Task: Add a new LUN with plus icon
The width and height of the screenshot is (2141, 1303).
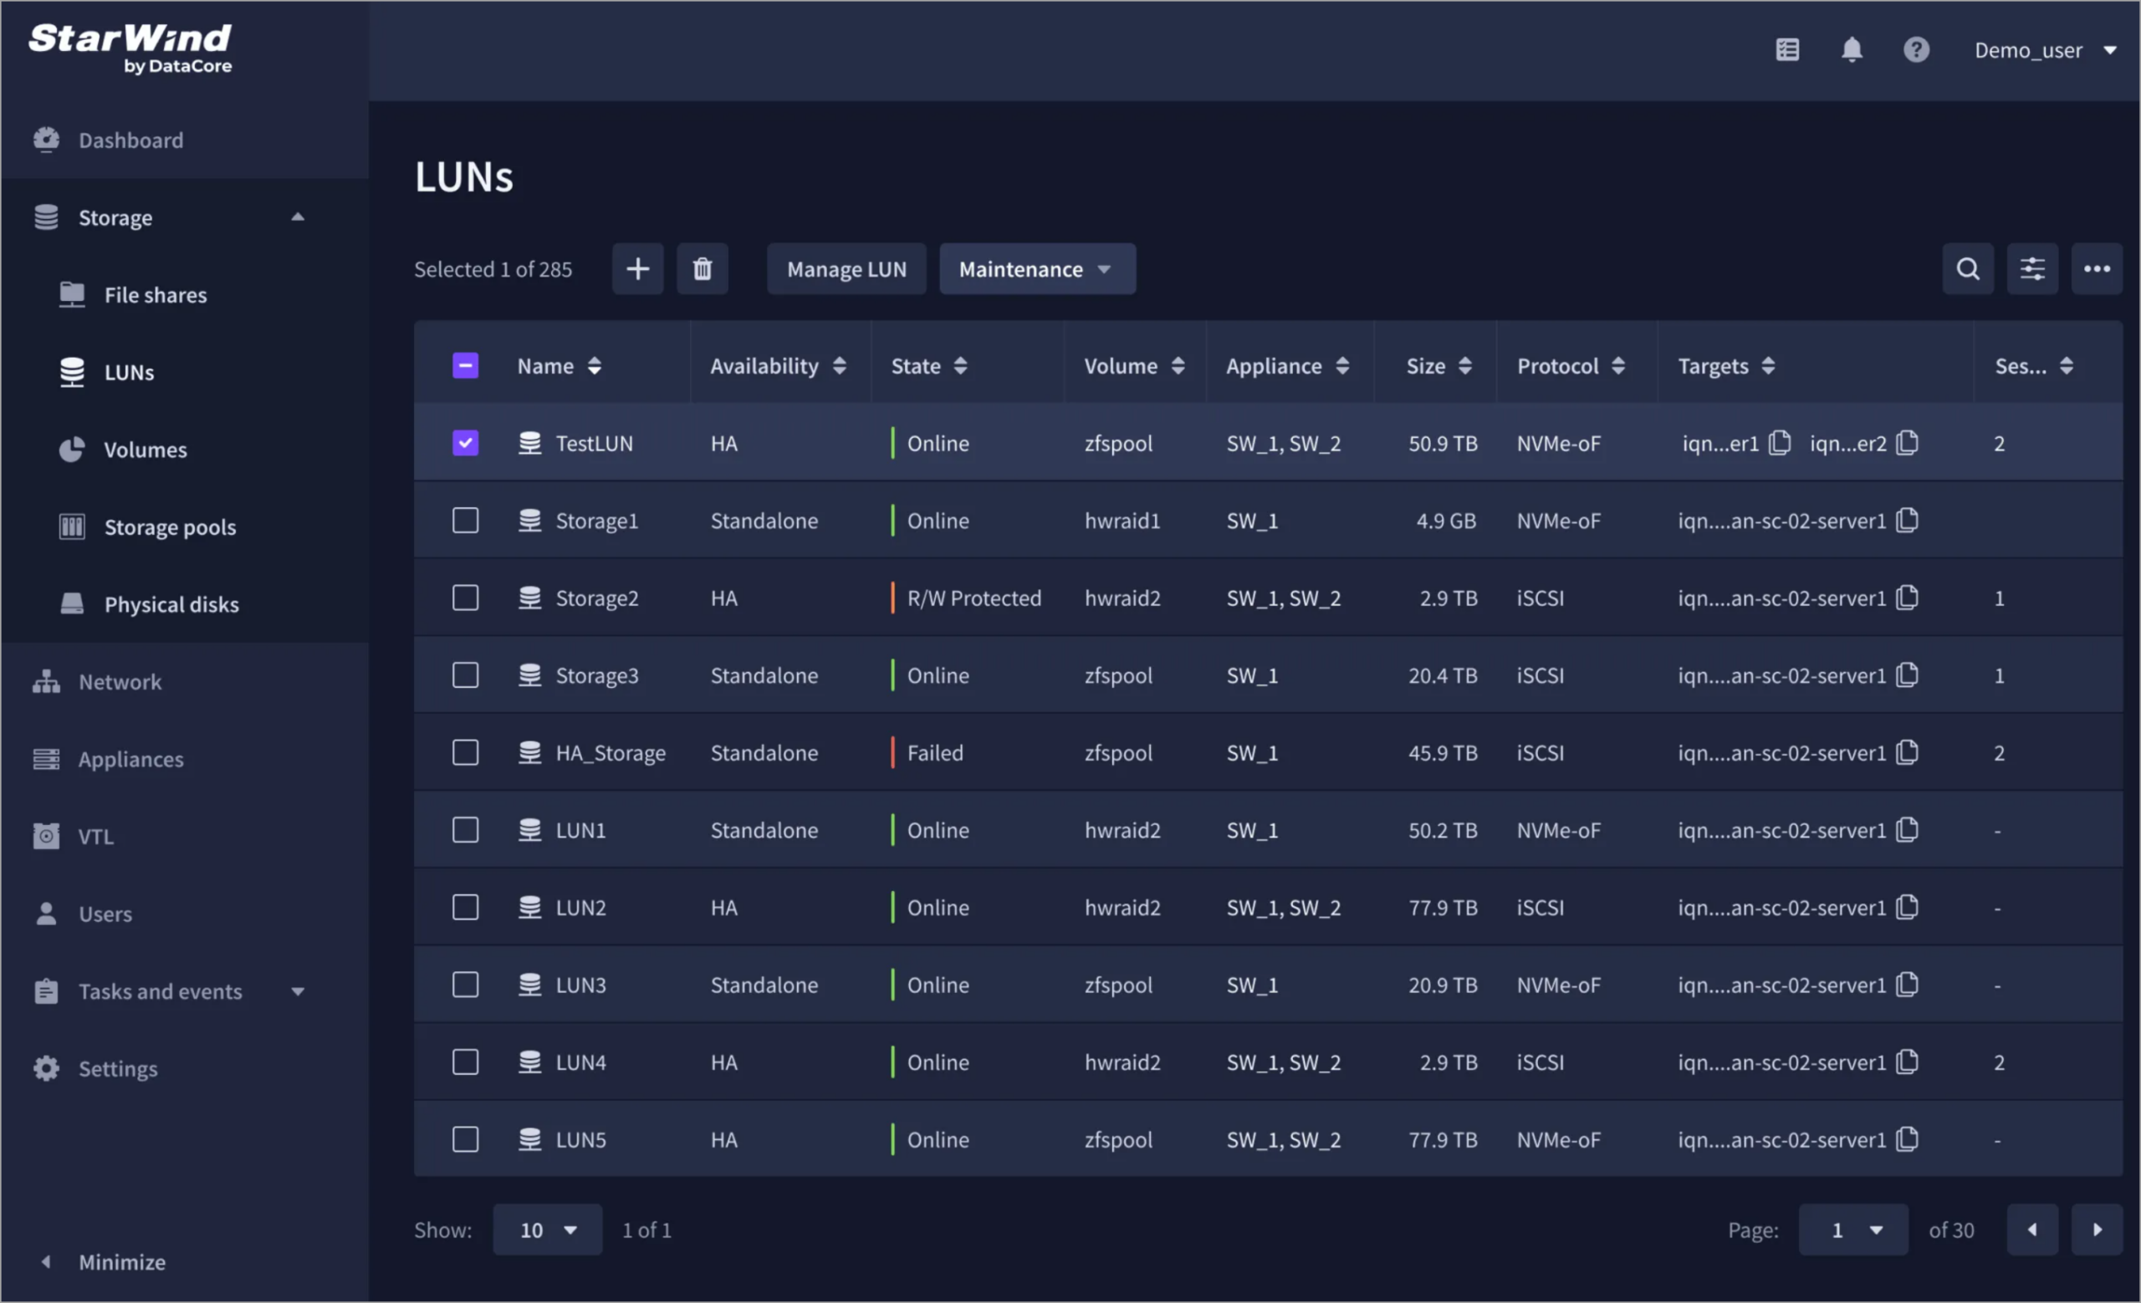Action: [x=638, y=269]
